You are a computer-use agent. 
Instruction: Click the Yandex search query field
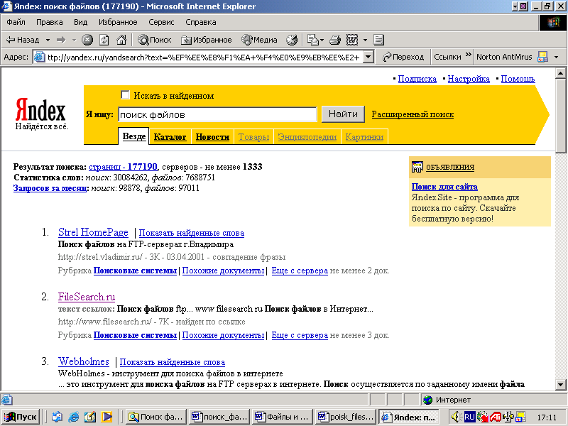pyautogui.click(x=217, y=114)
